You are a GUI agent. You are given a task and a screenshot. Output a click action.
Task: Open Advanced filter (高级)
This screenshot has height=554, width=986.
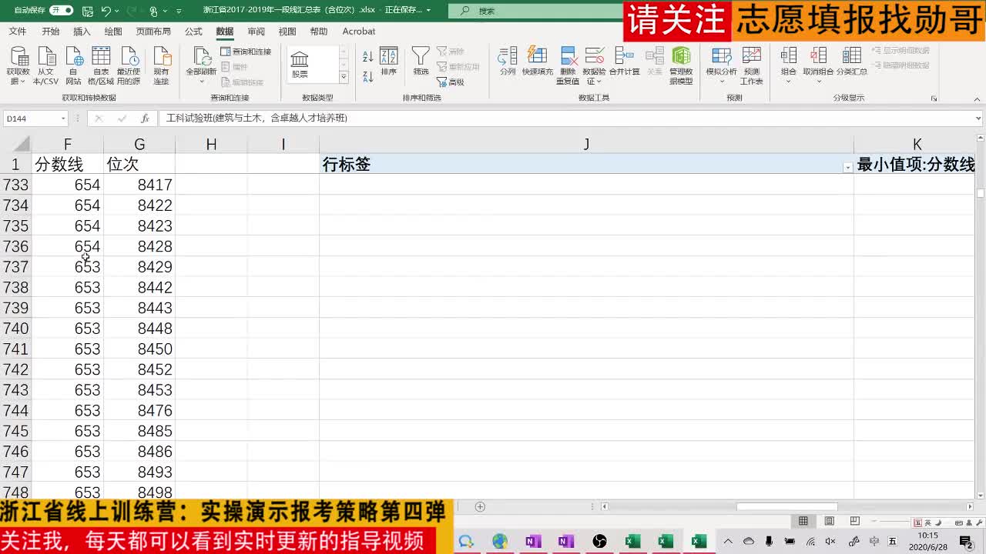(x=451, y=82)
